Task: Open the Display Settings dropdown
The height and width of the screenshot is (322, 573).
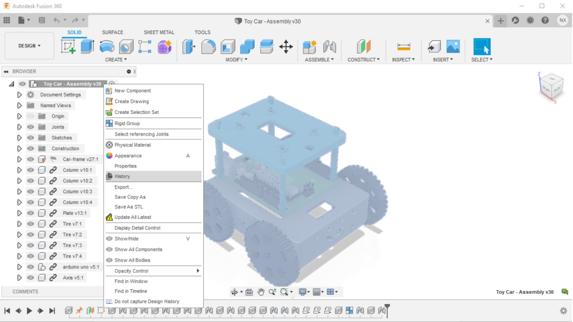Action: tap(303, 291)
